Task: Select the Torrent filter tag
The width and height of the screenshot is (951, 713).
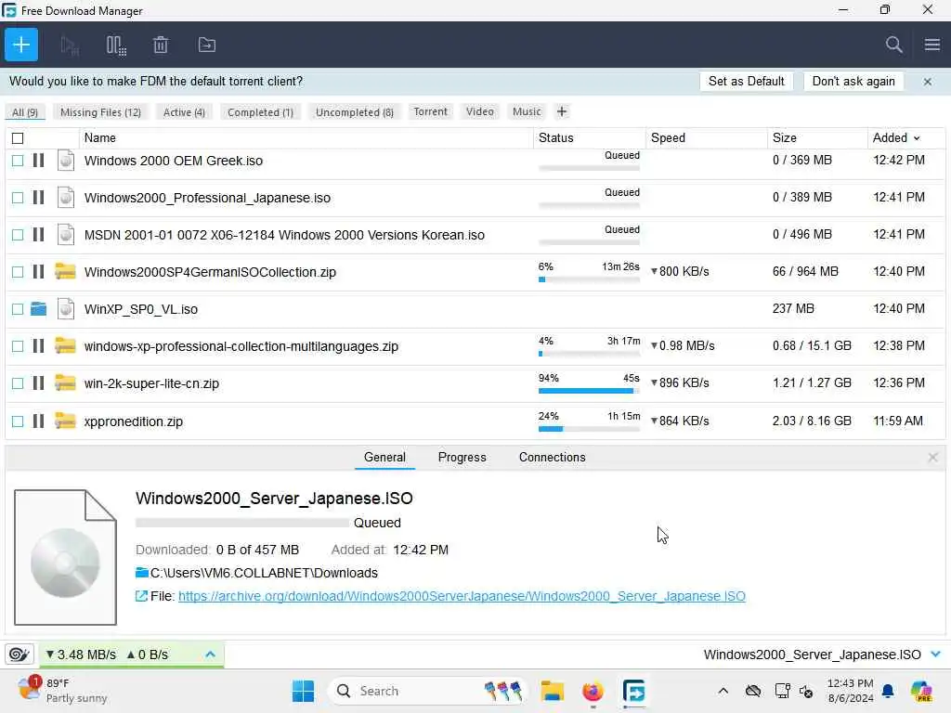Action: tap(430, 111)
